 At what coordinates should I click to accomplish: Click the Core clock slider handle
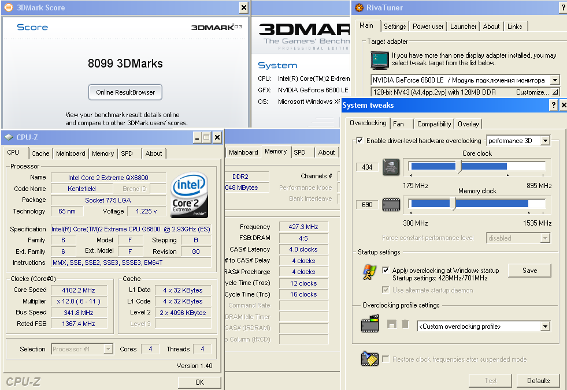pos(458,166)
